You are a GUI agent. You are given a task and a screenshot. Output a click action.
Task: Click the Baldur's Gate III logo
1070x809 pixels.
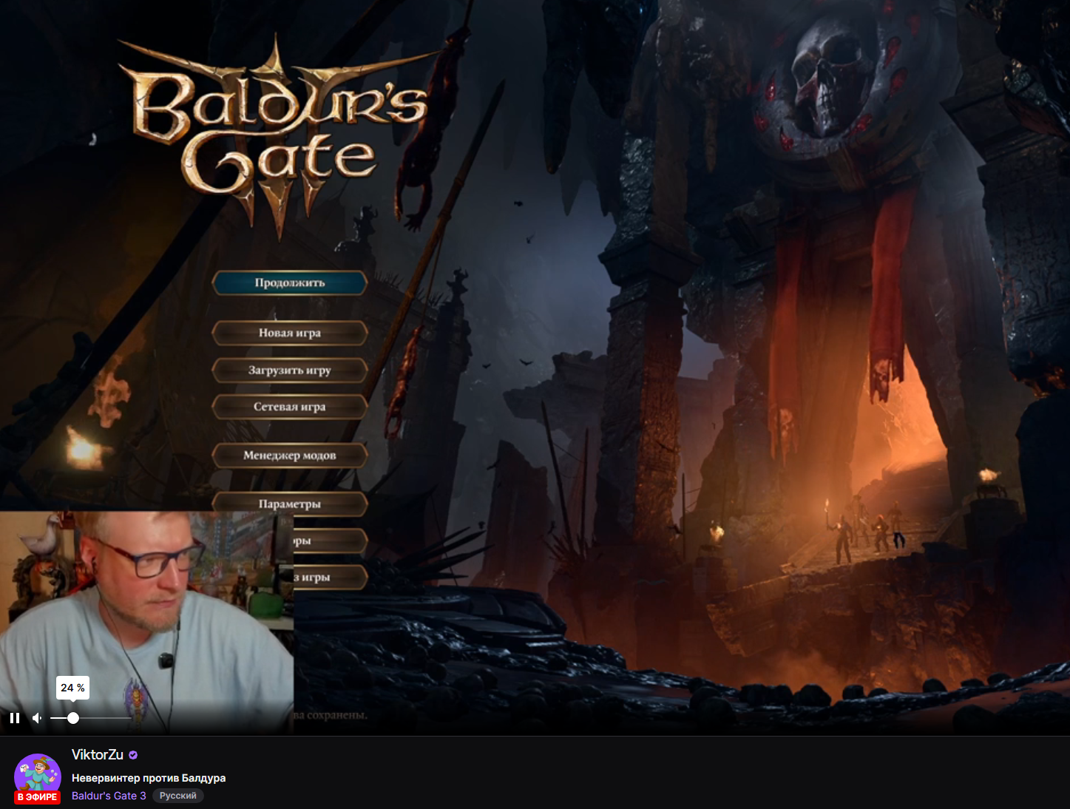tap(279, 137)
